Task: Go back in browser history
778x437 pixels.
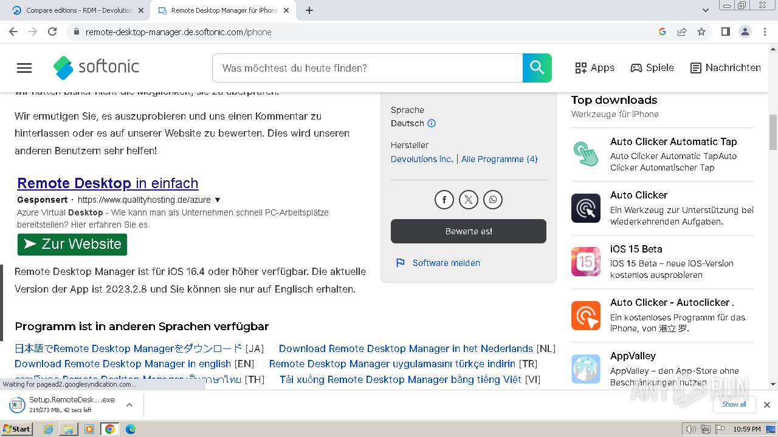Action: [13, 32]
